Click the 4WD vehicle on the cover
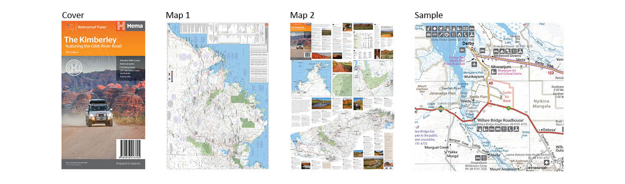 click(x=99, y=113)
